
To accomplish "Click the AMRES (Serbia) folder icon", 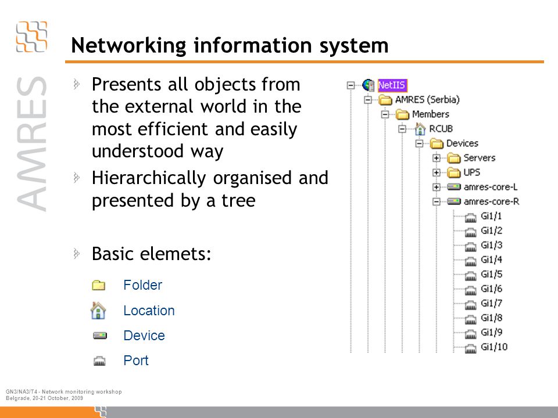I will click(x=385, y=100).
